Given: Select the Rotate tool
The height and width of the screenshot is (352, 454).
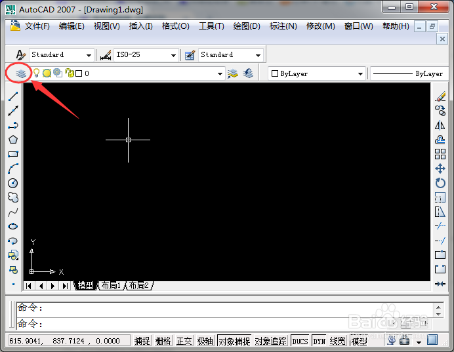Looking at the screenshot, I should click(x=440, y=183).
